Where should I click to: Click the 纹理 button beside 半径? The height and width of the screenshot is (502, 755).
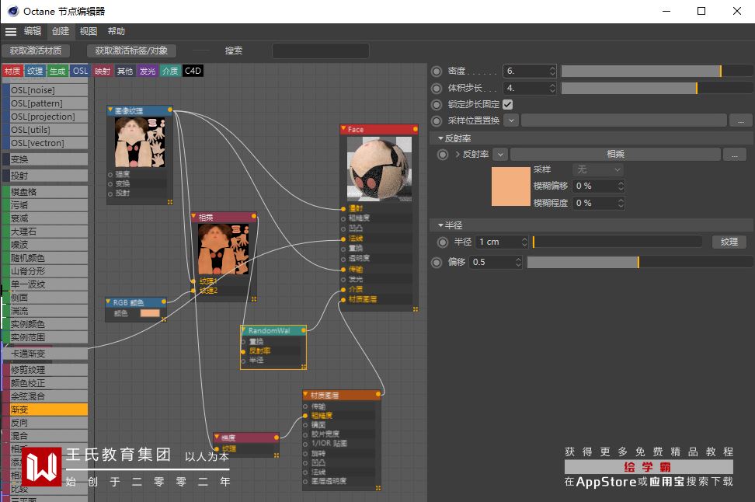pos(729,242)
